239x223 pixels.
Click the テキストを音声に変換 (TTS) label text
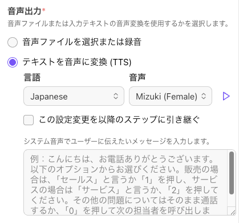[77, 62]
